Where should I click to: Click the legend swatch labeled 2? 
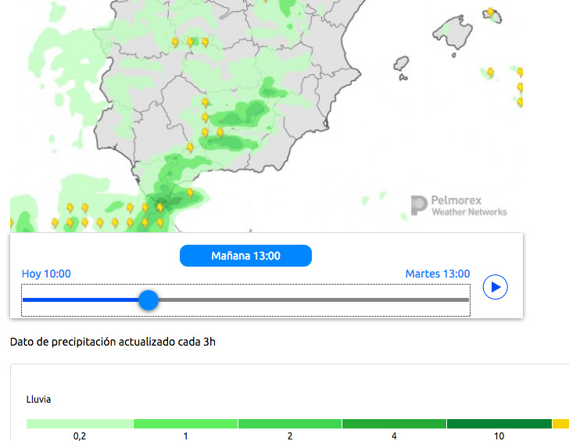[289, 424]
